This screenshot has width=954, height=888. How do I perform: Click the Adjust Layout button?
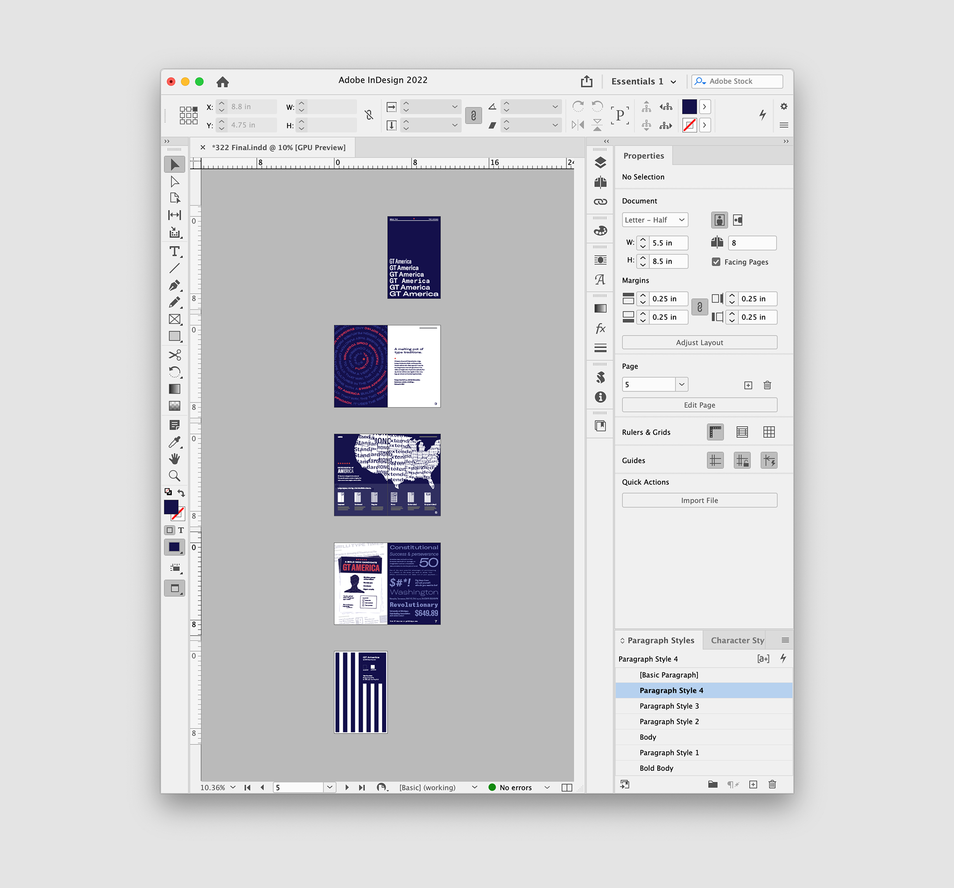(x=700, y=342)
